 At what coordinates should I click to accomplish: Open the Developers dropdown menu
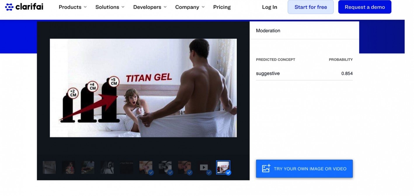(x=150, y=7)
